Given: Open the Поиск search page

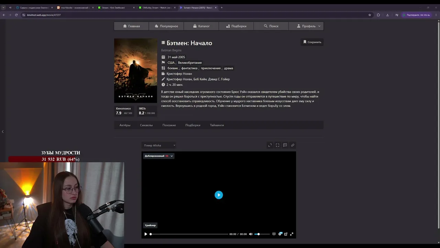Looking at the screenshot, I should click(x=271, y=26).
